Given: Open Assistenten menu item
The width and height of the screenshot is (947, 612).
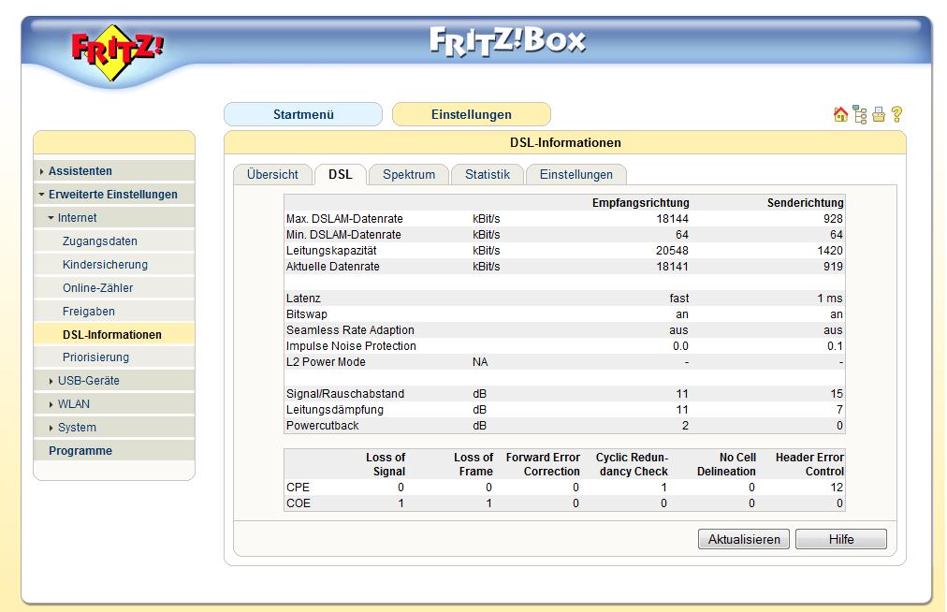Looking at the screenshot, I should point(80,171).
